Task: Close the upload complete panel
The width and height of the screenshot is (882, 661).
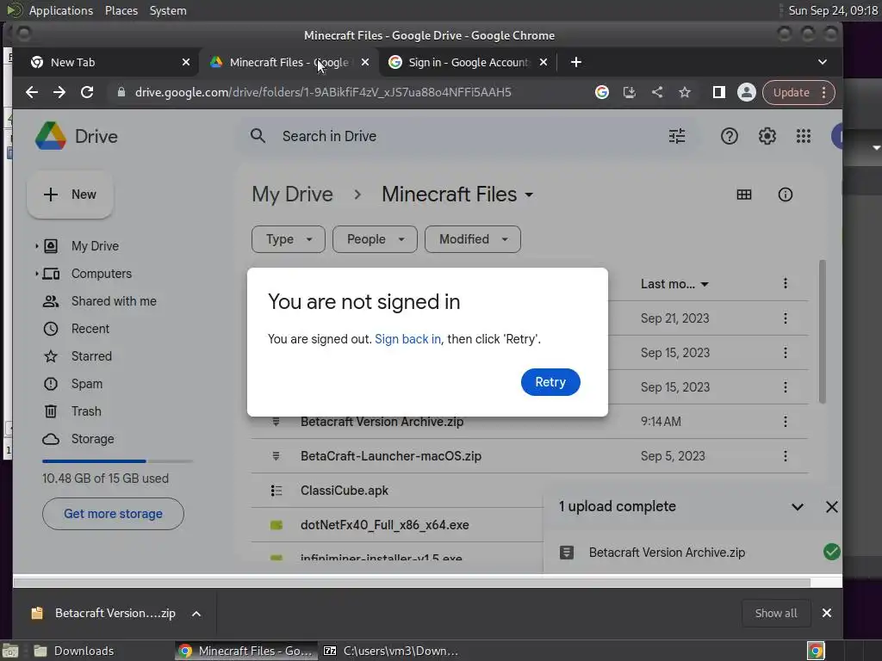Action: (832, 507)
